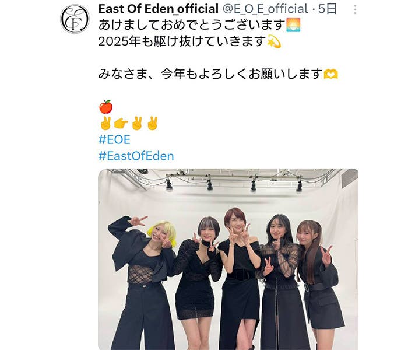Click the 5日 timestamp
408x350 pixels.
pyautogui.click(x=328, y=9)
